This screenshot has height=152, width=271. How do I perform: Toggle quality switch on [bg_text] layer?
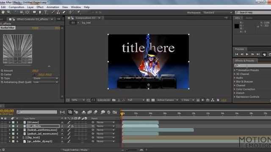click(69, 138)
